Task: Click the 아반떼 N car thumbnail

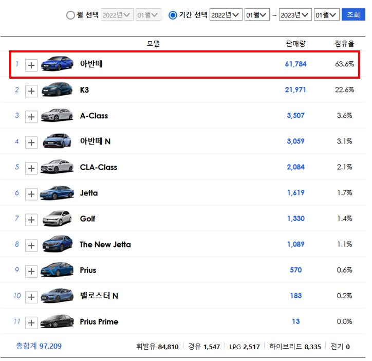Action: point(57,140)
